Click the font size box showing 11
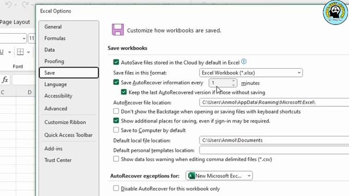This screenshot has height=196, width=349. (x=32, y=39)
